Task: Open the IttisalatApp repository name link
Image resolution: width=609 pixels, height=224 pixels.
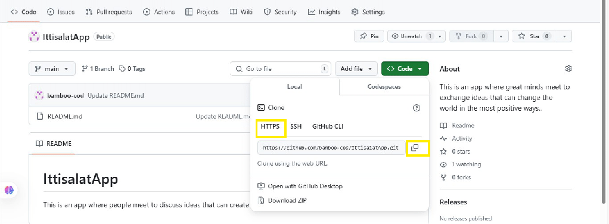Action: pyautogui.click(x=66, y=37)
